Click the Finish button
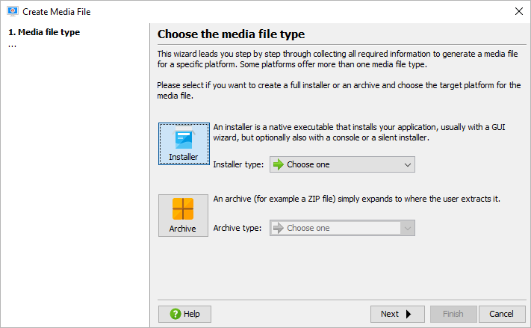The width and height of the screenshot is (531, 328). tap(453, 314)
